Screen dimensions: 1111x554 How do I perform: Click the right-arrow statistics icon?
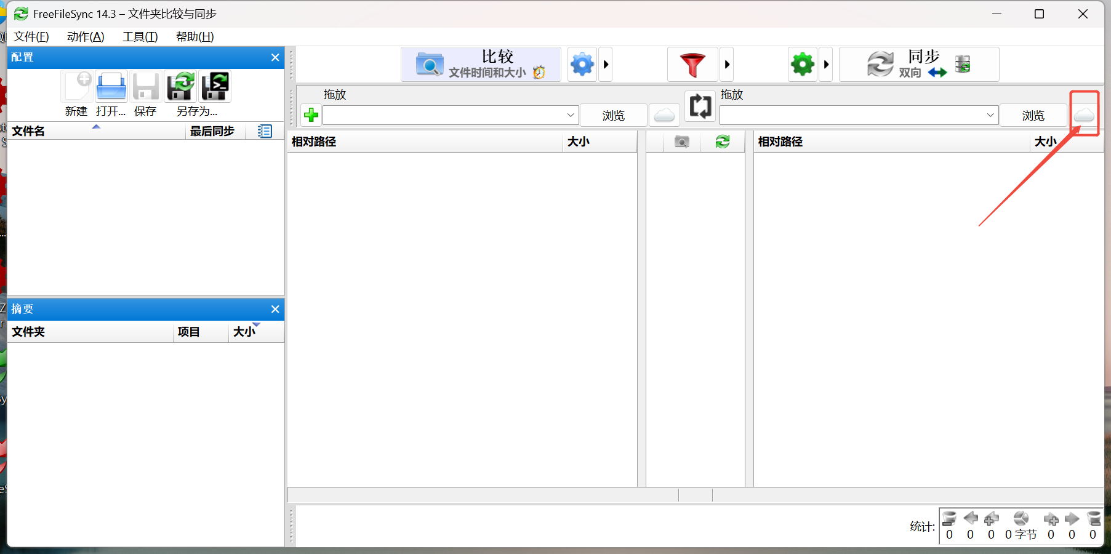tap(1072, 518)
